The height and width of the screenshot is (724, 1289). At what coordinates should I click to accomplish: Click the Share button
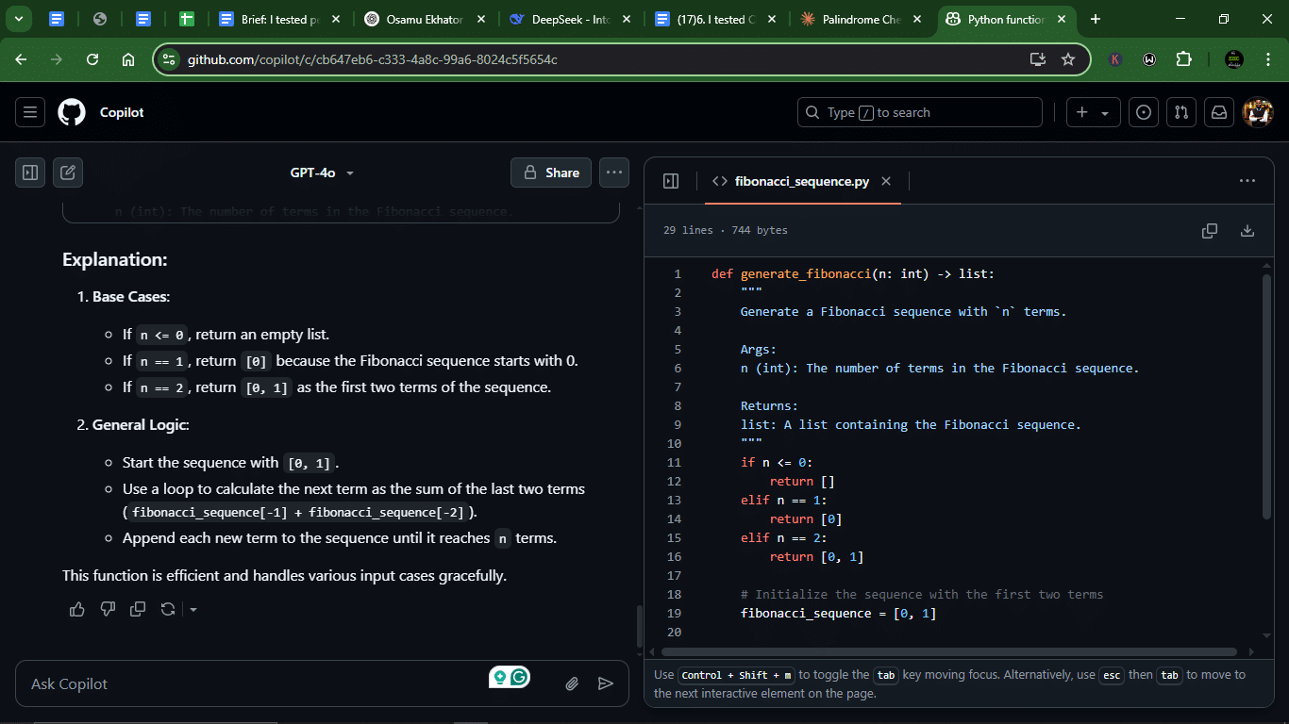click(551, 173)
